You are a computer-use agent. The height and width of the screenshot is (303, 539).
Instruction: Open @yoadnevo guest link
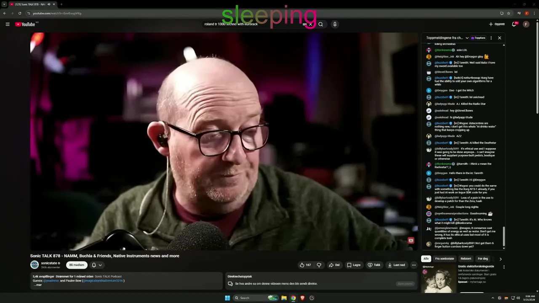[x=51, y=281]
